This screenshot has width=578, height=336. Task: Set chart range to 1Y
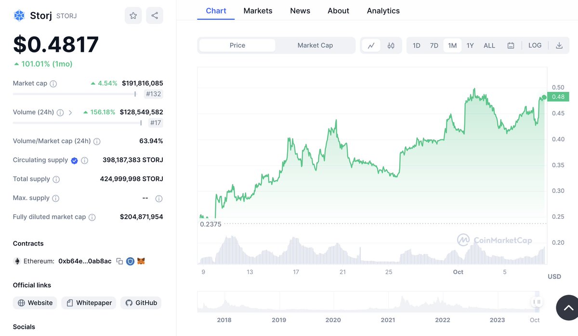(470, 46)
